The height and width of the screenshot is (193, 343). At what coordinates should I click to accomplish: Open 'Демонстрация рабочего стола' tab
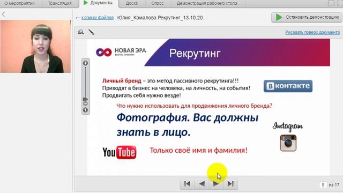(207, 3)
